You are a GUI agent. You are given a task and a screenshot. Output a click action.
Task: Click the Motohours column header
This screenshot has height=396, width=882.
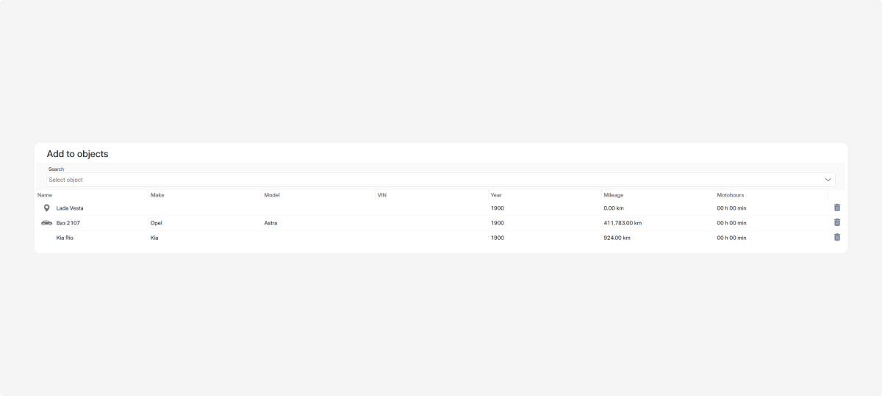point(731,195)
